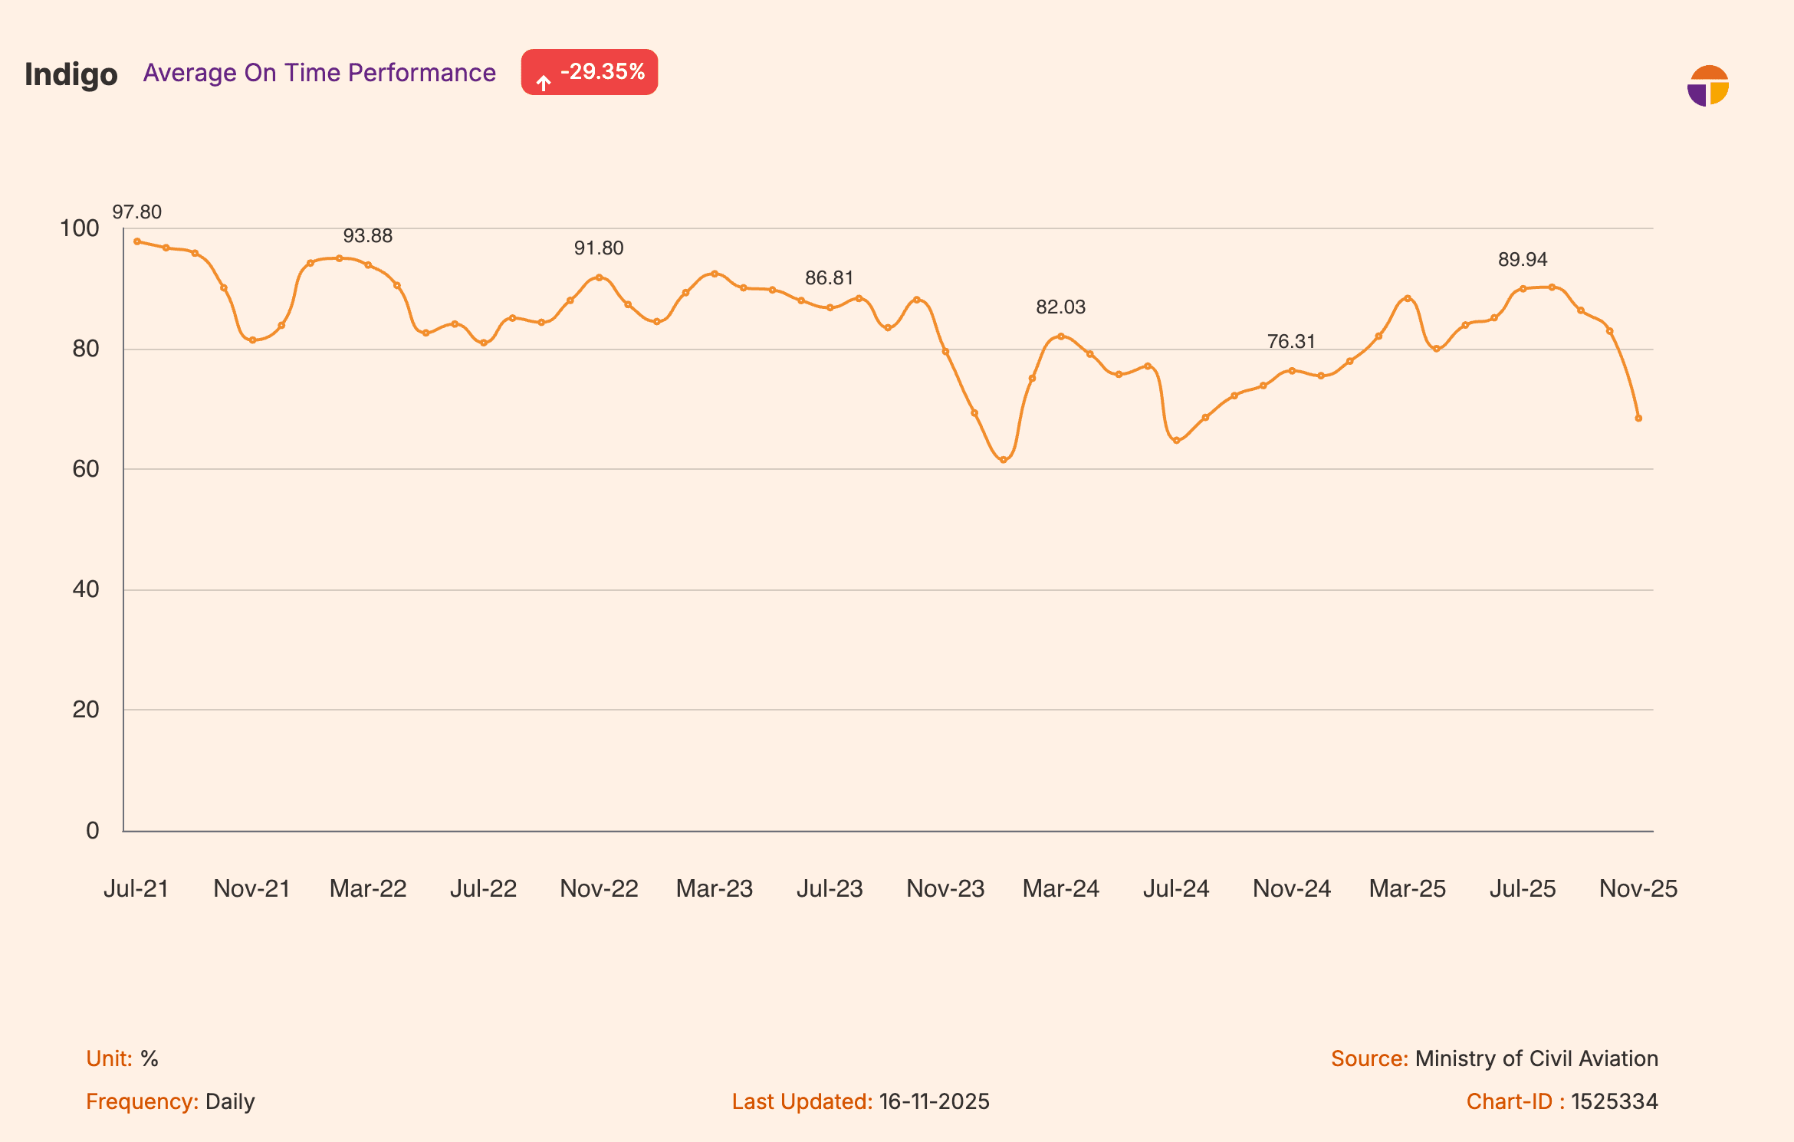Screen dimensions: 1794x1142
Task: Click the orange and purple logo icon
Action: pyautogui.click(x=1708, y=86)
